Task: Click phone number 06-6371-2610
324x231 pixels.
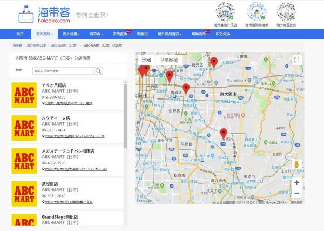Action: click(x=53, y=196)
